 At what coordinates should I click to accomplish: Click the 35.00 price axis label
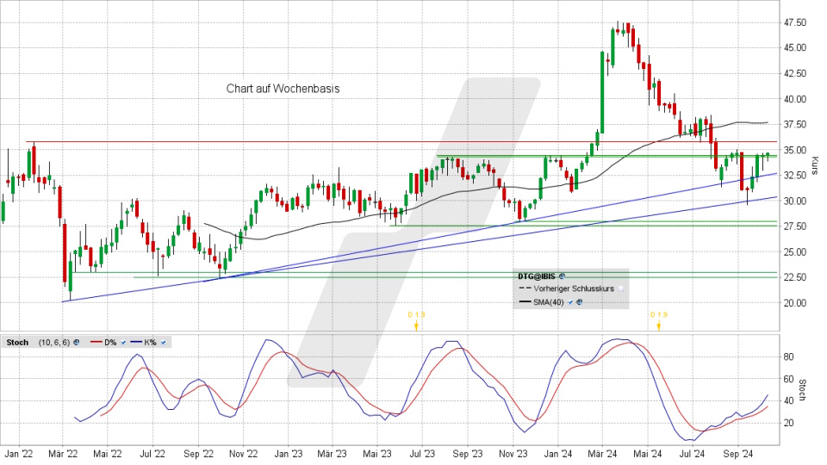click(x=794, y=150)
